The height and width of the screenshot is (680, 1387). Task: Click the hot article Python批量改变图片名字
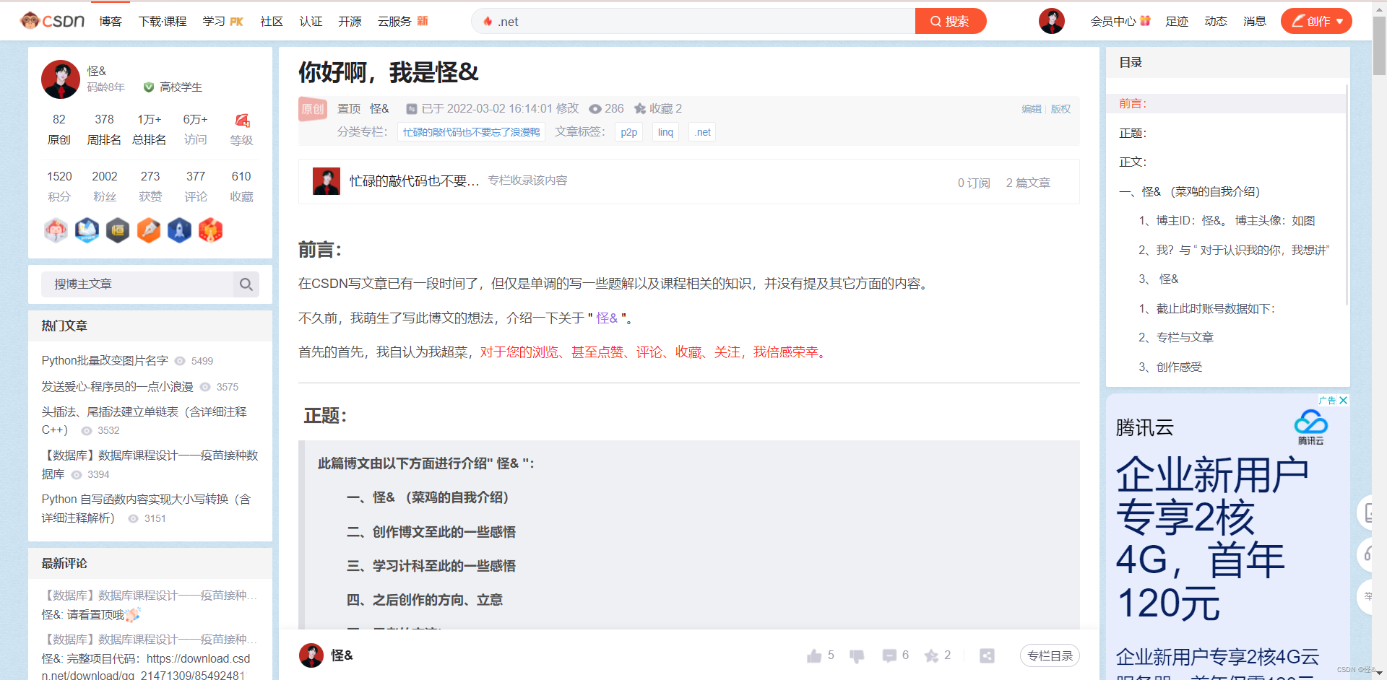(x=103, y=359)
